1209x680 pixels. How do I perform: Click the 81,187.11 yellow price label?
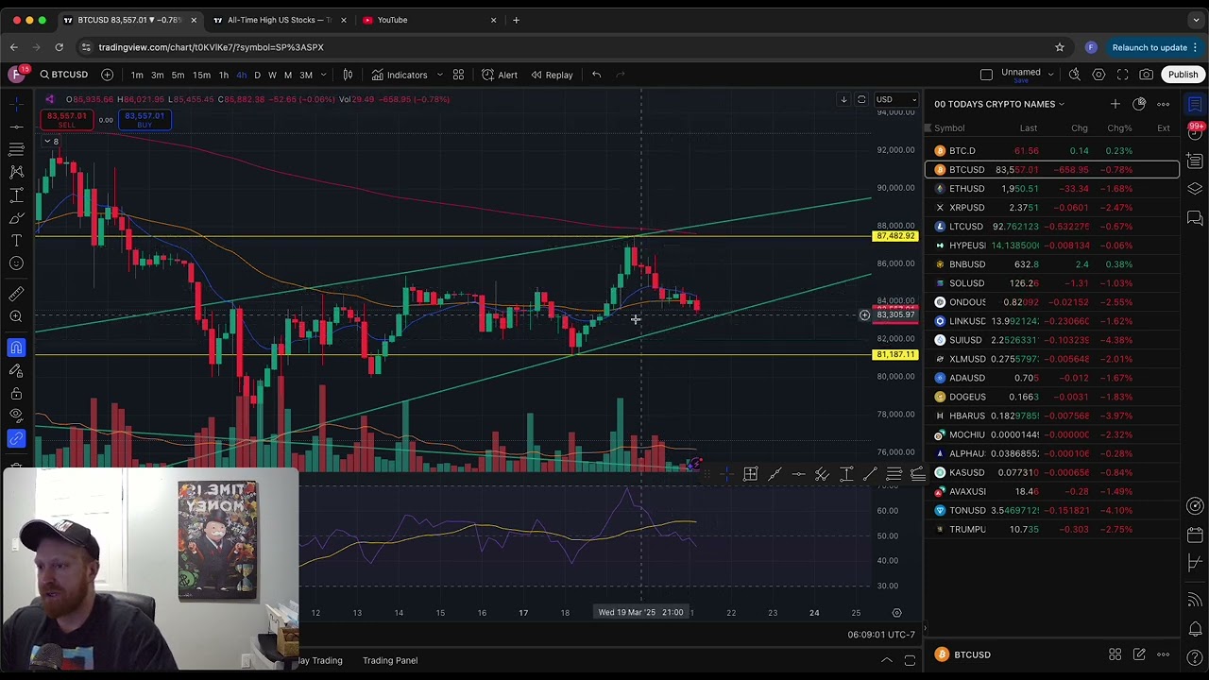click(895, 355)
